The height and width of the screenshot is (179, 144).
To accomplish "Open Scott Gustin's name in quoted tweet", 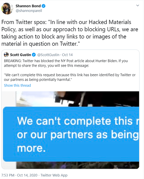I will [20, 55].
